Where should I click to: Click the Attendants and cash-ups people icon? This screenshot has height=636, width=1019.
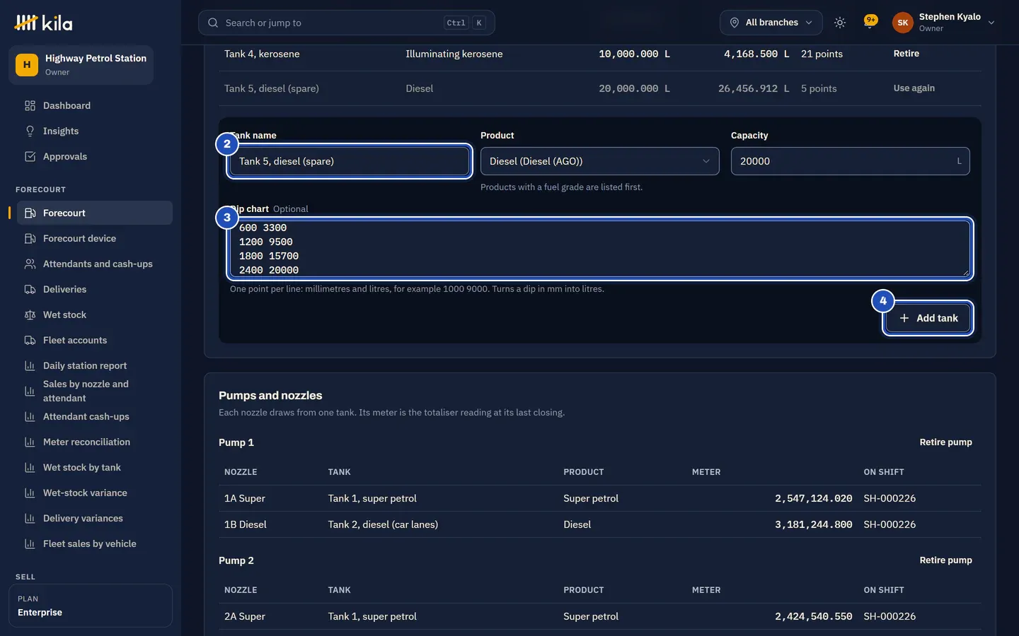point(30,264)
